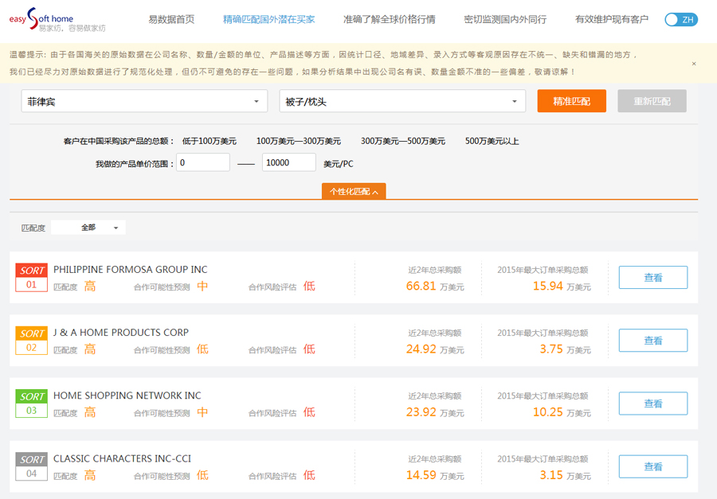Image resolution: width=717 pixels, height=499 pixels.
Task: Click the 14.59 万美元 purchase total
Action: 435,475
